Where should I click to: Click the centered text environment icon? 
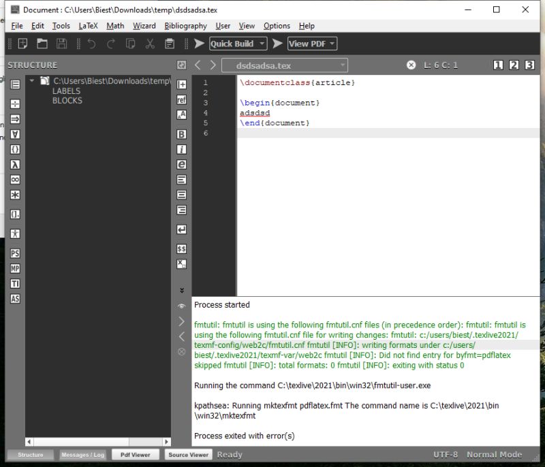181,194
